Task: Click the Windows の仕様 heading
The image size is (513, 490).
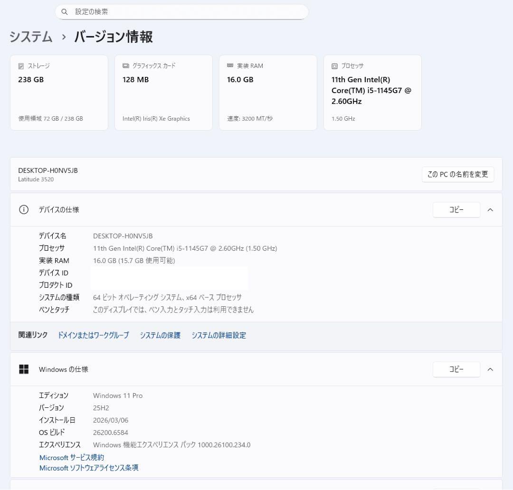Action: 64,369
